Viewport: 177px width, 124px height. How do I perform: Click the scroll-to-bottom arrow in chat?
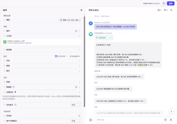tap(171, 111)
